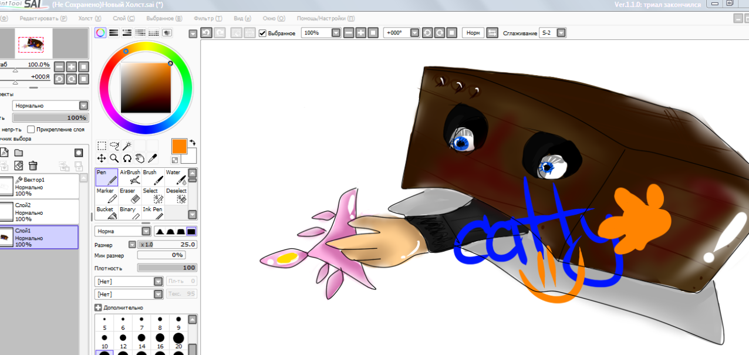Open brush mode Норма dropdown
This screenshot has height=355, width=749.
146,231
